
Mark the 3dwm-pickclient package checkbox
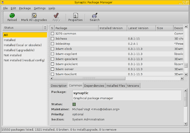(52, 64)
